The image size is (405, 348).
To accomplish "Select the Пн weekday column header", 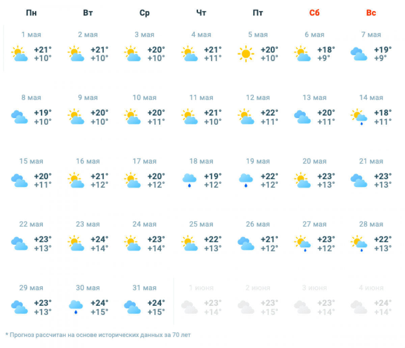I will tap(31, 13).
